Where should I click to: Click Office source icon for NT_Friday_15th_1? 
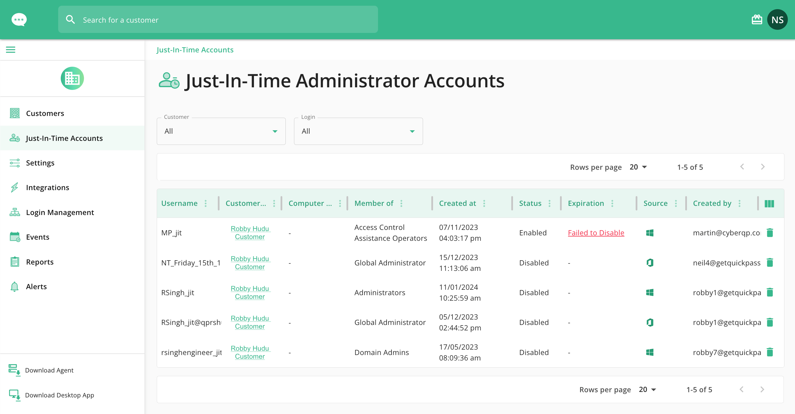pos(650,263)
